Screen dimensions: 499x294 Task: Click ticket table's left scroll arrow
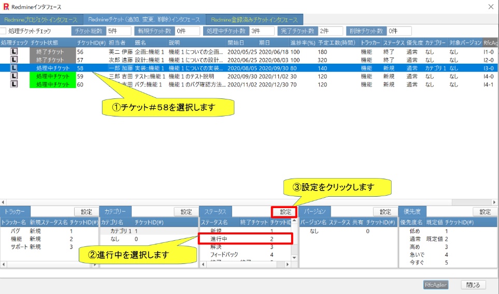point(3,202)
